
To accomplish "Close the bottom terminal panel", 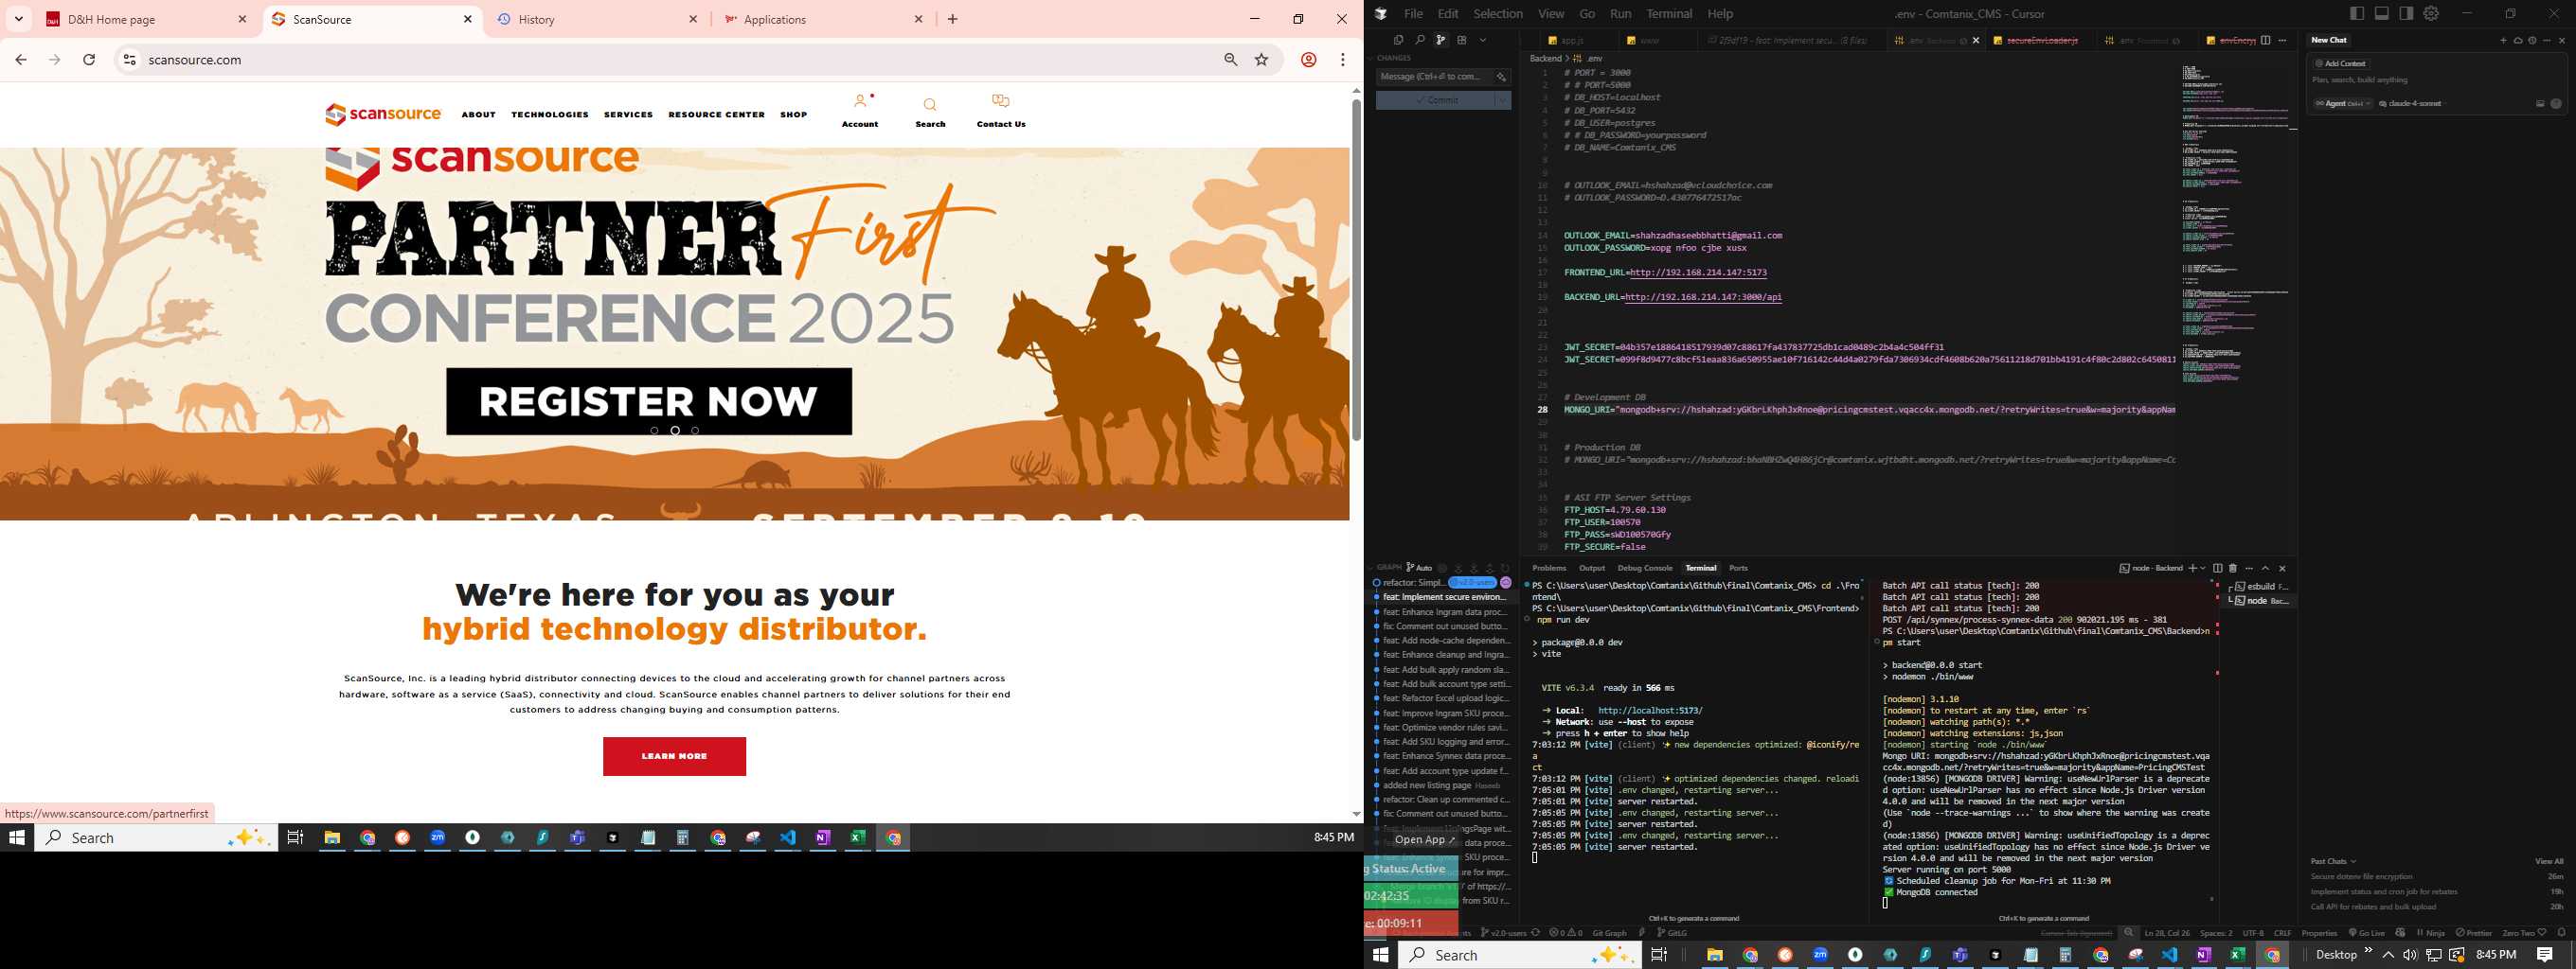I will [x=2282, y=569].
